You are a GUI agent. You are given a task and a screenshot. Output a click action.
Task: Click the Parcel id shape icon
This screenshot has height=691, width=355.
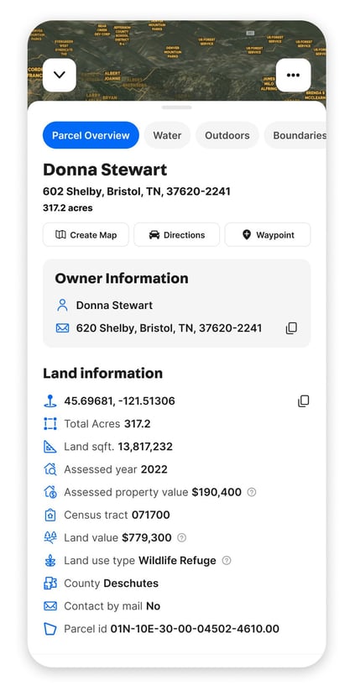50,629
